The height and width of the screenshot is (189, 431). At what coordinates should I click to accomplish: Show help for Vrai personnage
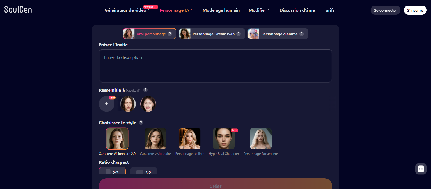170,34
